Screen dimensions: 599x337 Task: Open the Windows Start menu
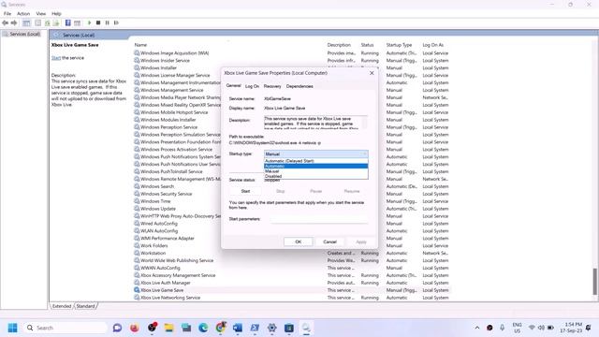[12, 328]
